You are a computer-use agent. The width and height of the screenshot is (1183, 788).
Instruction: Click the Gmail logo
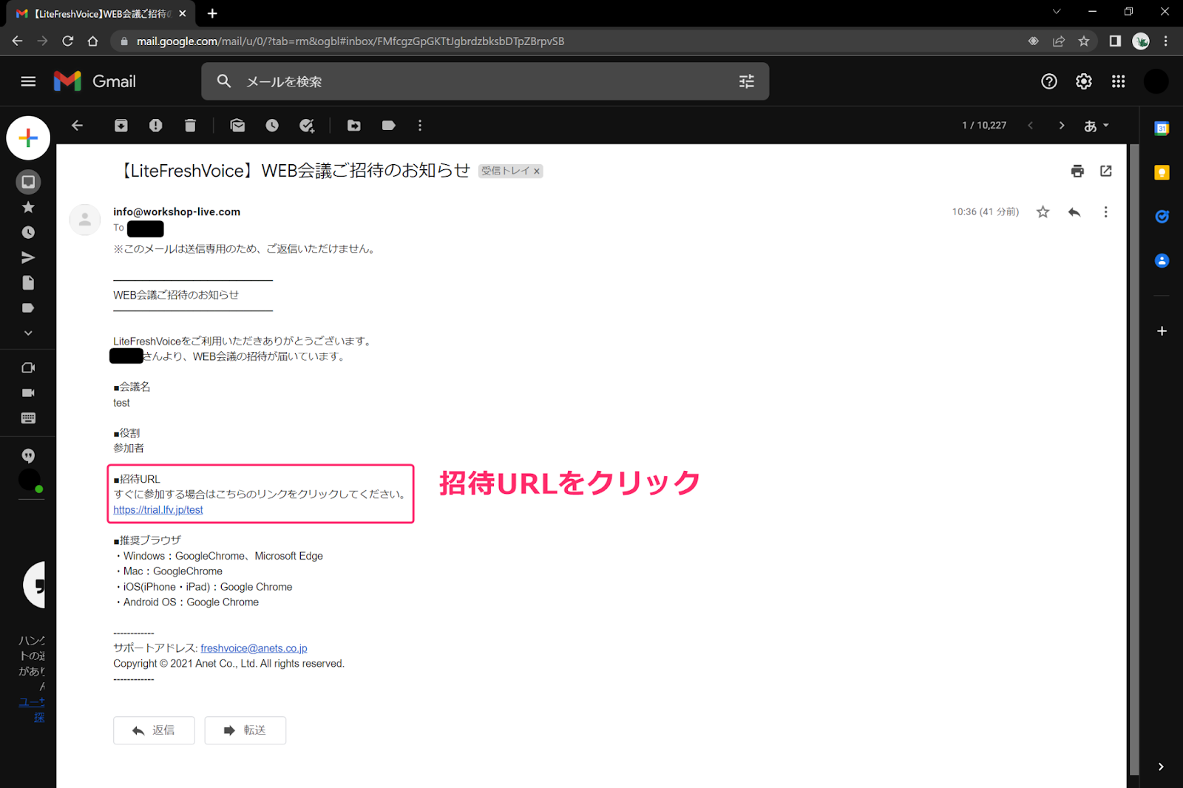click(95, 81)
